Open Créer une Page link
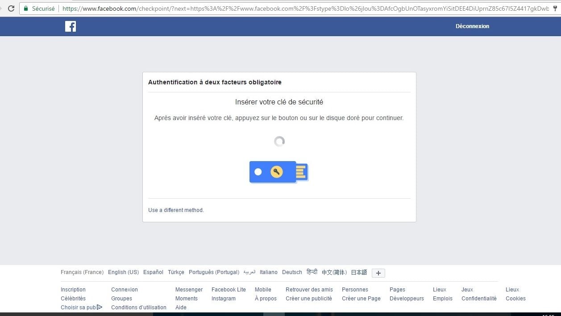This screenshot has width=561, height=316. 361,299
